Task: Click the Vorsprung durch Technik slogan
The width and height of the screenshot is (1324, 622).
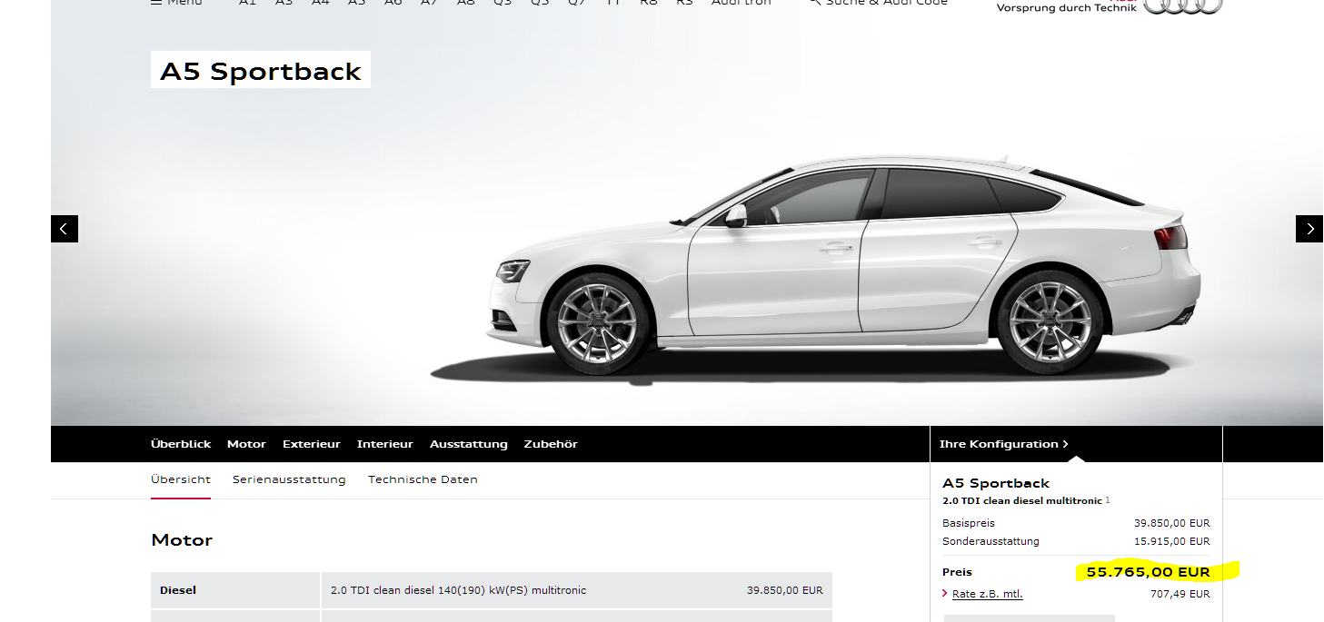Action: pyautogui.click(x=1067, y=8)
